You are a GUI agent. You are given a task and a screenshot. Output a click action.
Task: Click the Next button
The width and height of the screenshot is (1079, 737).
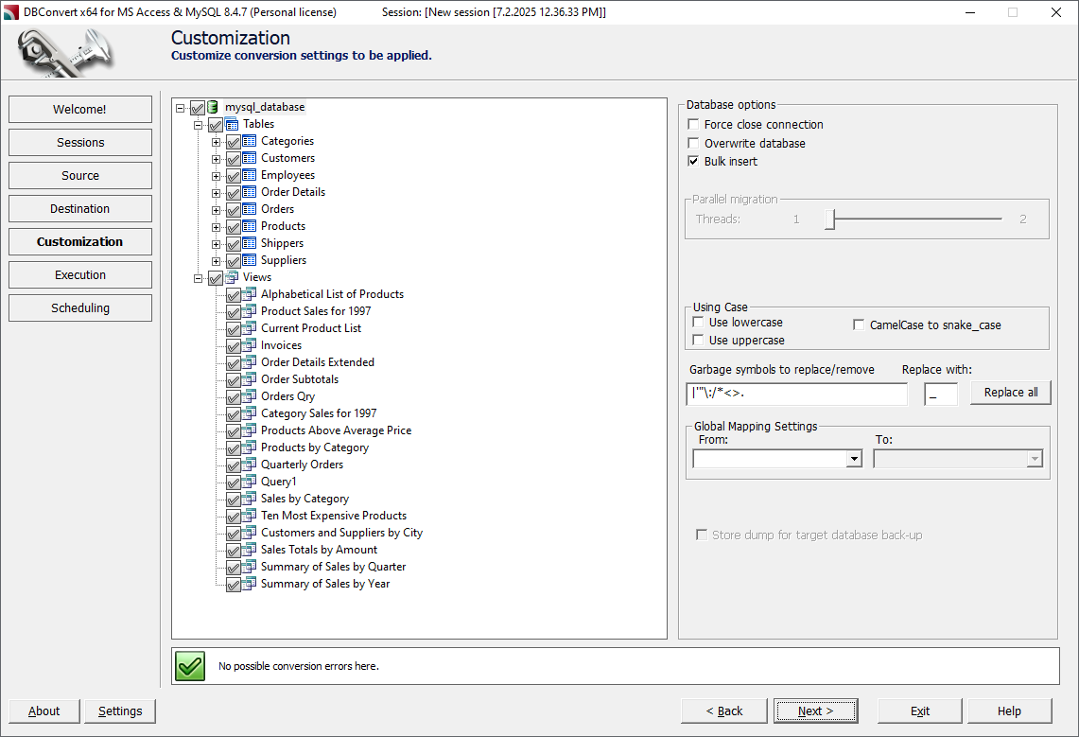click(x=815, y=711)
